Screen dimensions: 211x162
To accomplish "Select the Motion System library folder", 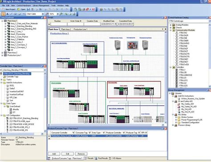I will pyautogui.click(x=187, y=117).
